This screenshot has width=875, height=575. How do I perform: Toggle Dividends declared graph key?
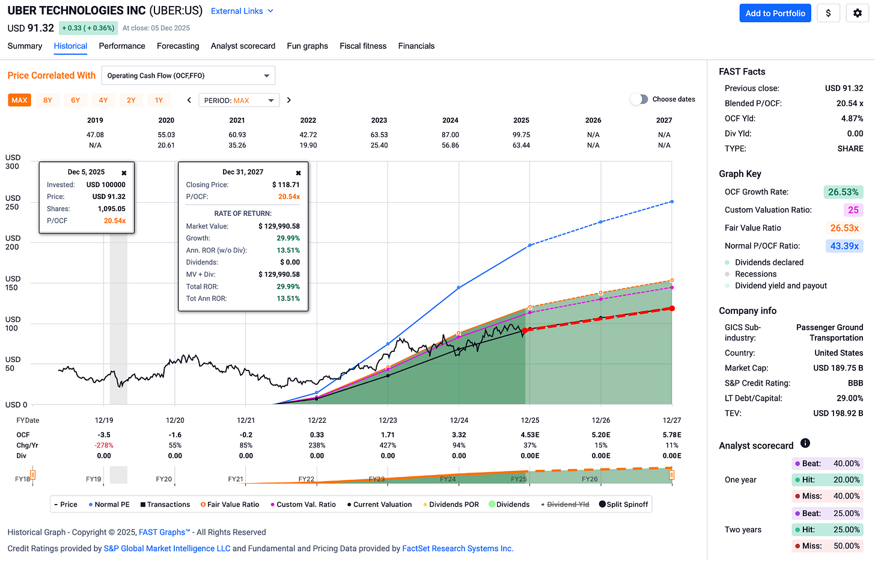[x=764, y=262]
